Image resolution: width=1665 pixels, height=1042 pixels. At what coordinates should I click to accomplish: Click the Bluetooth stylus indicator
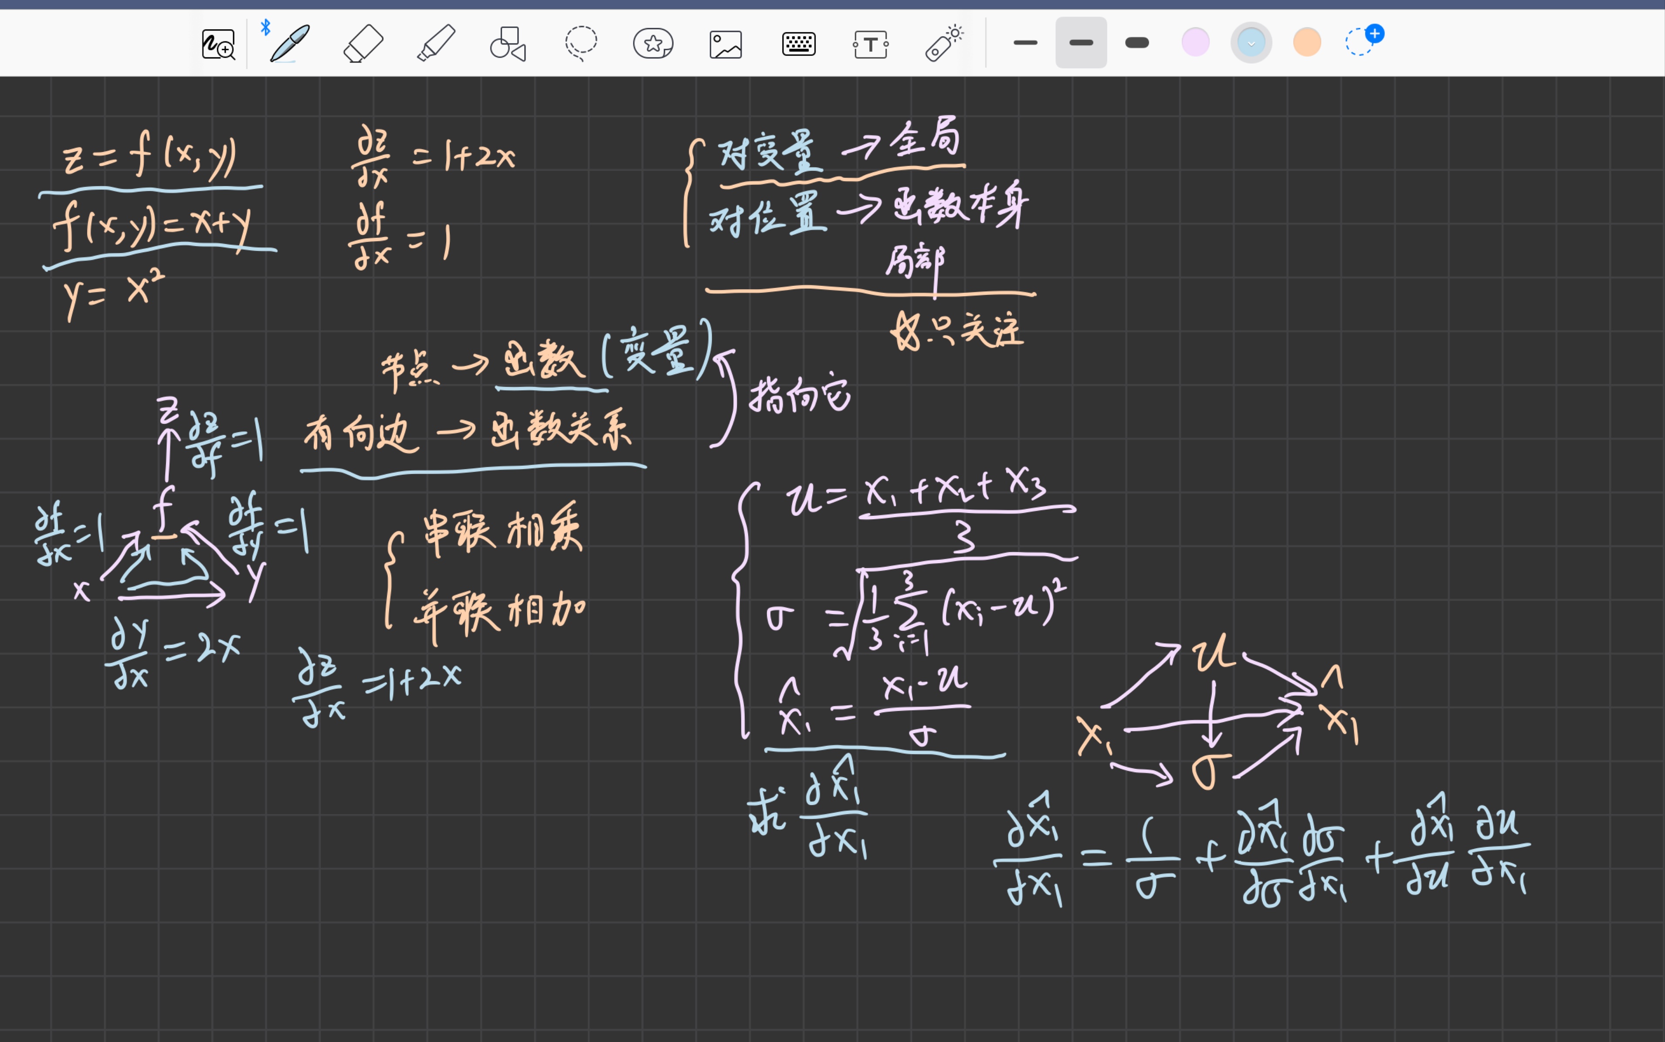click(265, 27)
